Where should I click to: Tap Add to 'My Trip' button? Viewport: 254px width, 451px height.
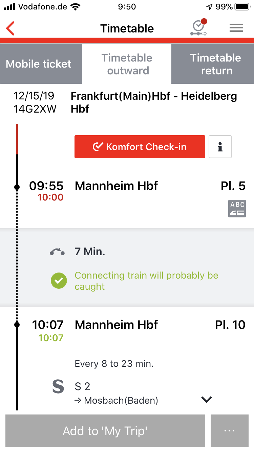[105, 431]
